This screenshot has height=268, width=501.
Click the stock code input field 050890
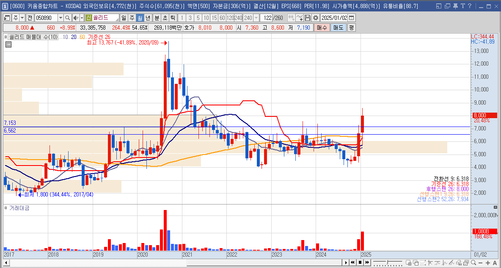point(46,18)
